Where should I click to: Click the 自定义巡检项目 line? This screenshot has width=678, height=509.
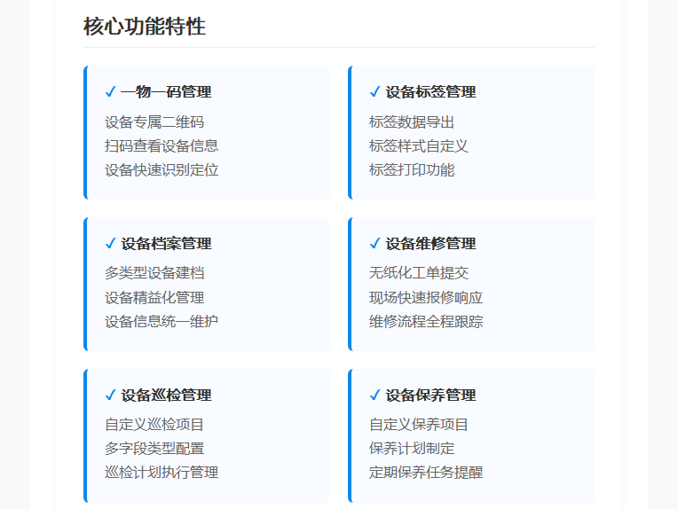point(154,424)
